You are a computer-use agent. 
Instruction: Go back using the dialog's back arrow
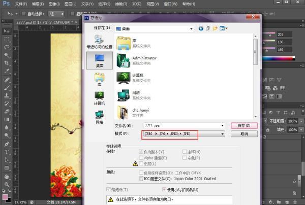(x=201, y=28)
